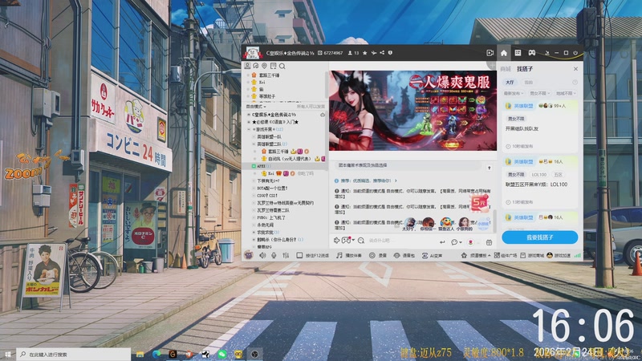Switch to the 找搭子 tab
This screenshot has height=361, width=642.
[525, 69]
